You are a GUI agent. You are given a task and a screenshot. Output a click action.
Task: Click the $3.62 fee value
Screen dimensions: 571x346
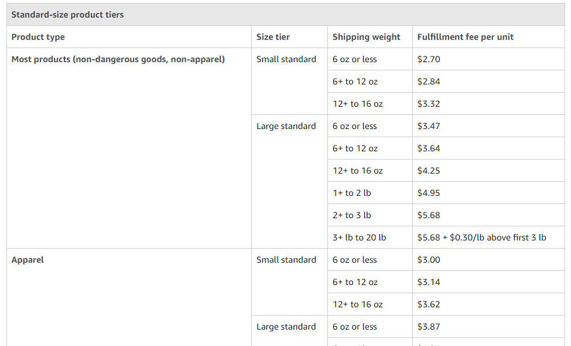(x=429, y=304)
